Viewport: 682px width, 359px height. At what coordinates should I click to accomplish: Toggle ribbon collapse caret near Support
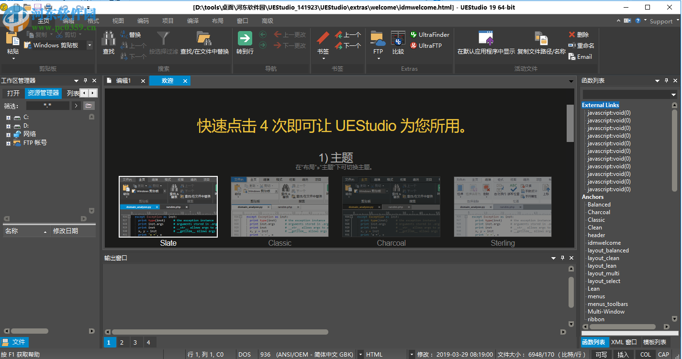pos(619,21)
